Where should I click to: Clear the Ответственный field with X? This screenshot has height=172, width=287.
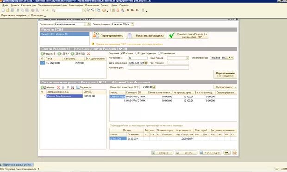[x=229, y=58]
